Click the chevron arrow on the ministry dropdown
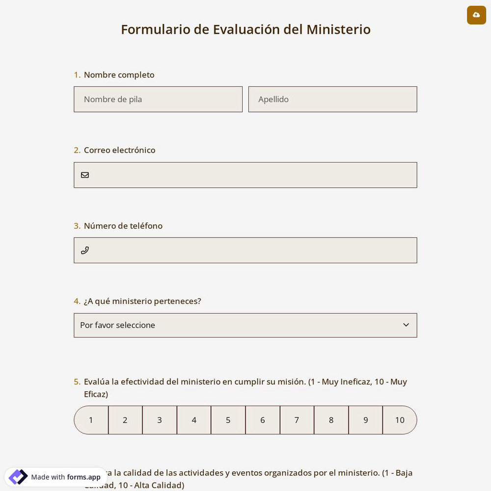 [406, 325]
